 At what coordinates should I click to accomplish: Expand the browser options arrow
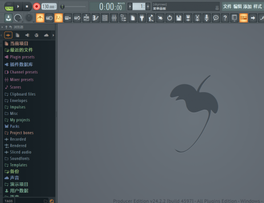2,27
